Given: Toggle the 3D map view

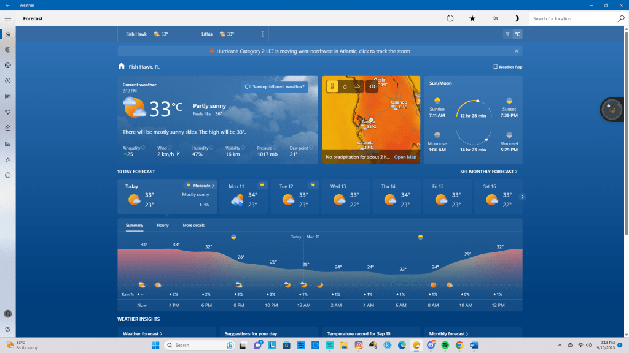Looking at the screenshot, I should [372, 86].
